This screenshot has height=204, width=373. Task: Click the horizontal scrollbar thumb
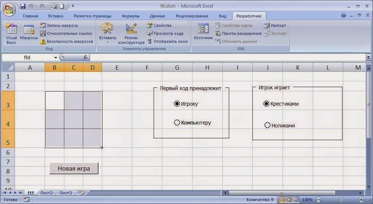point(282,193)
